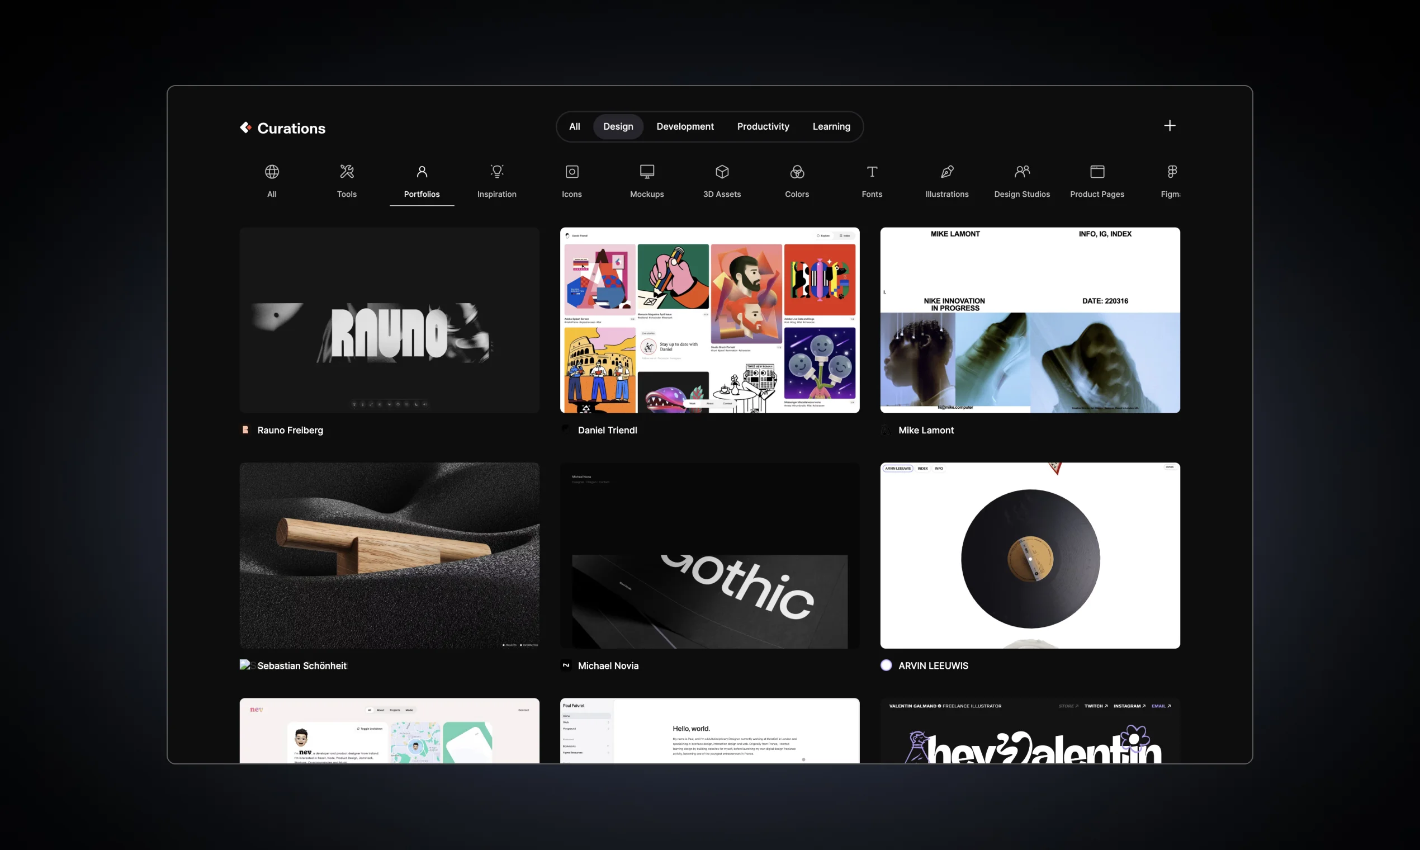Open the Rauno Freiberg portfolio link
This screenshot has height=850, width=1420.
[x=290, y=430]
